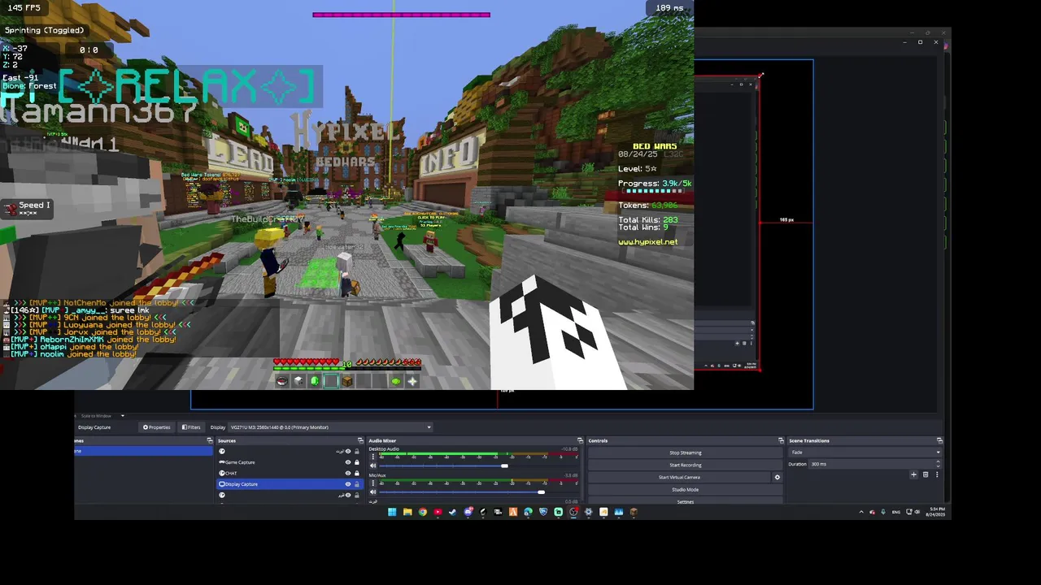Open File Explorer from the taskbar
This screenshot has width=1041, height=585.
coord(407,512)
